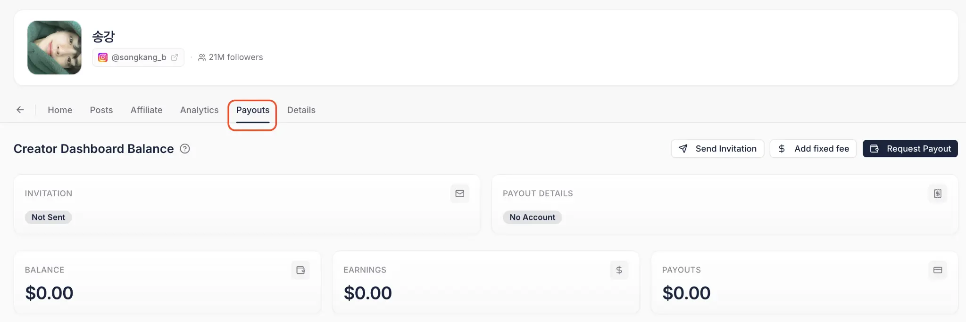Screen dimensions: 966x322
Task: Select the Affiliate tab
Action: (146, 110)
